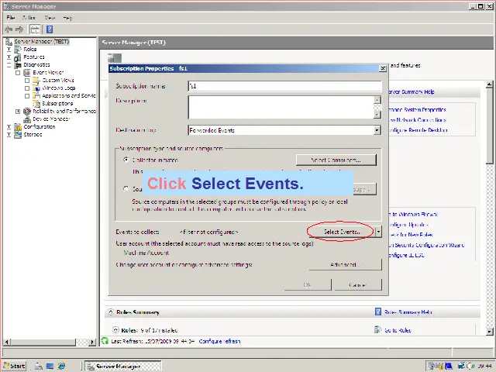This screenshot has height=372, width=496.
Task: Click the Go to Roles link
Action: pos(398,330)
